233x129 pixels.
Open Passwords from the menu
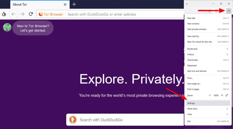(x=208, y=66)
